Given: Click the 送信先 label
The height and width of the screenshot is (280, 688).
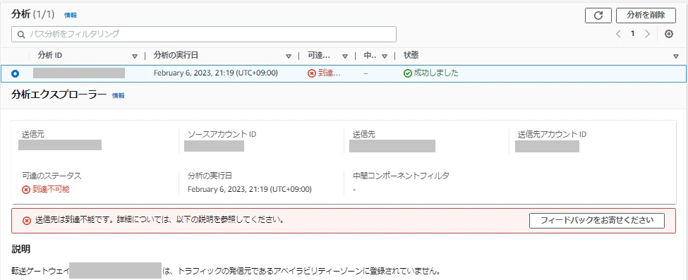Looking at the screenshot, I should (x=364, y=134).
